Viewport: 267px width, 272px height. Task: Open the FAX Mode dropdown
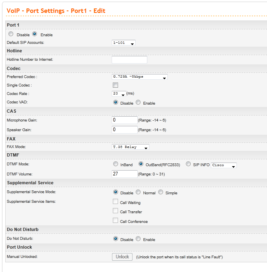[130, 147]
